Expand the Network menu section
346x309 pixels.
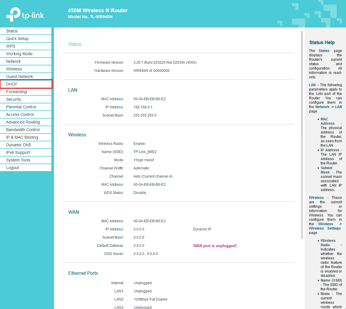click(13, 61)
